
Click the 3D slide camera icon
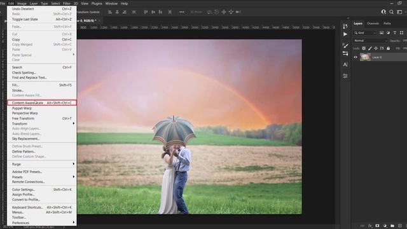[231, 12]
